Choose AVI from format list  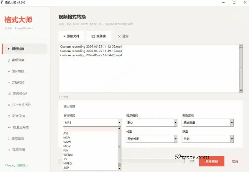[x=91, y=133]
